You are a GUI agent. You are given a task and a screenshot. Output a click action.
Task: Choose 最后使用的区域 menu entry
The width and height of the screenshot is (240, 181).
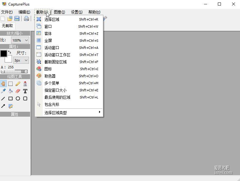69,97
